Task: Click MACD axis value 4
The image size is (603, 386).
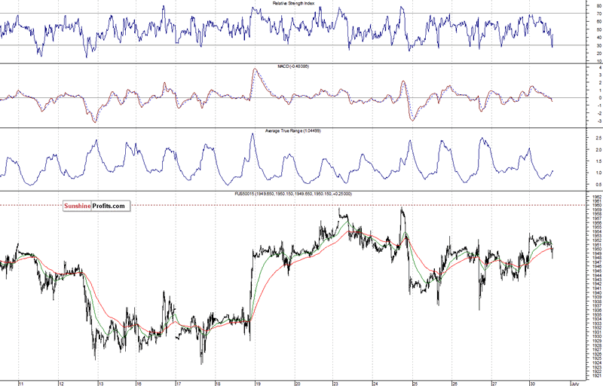Action: click(600, 67)
